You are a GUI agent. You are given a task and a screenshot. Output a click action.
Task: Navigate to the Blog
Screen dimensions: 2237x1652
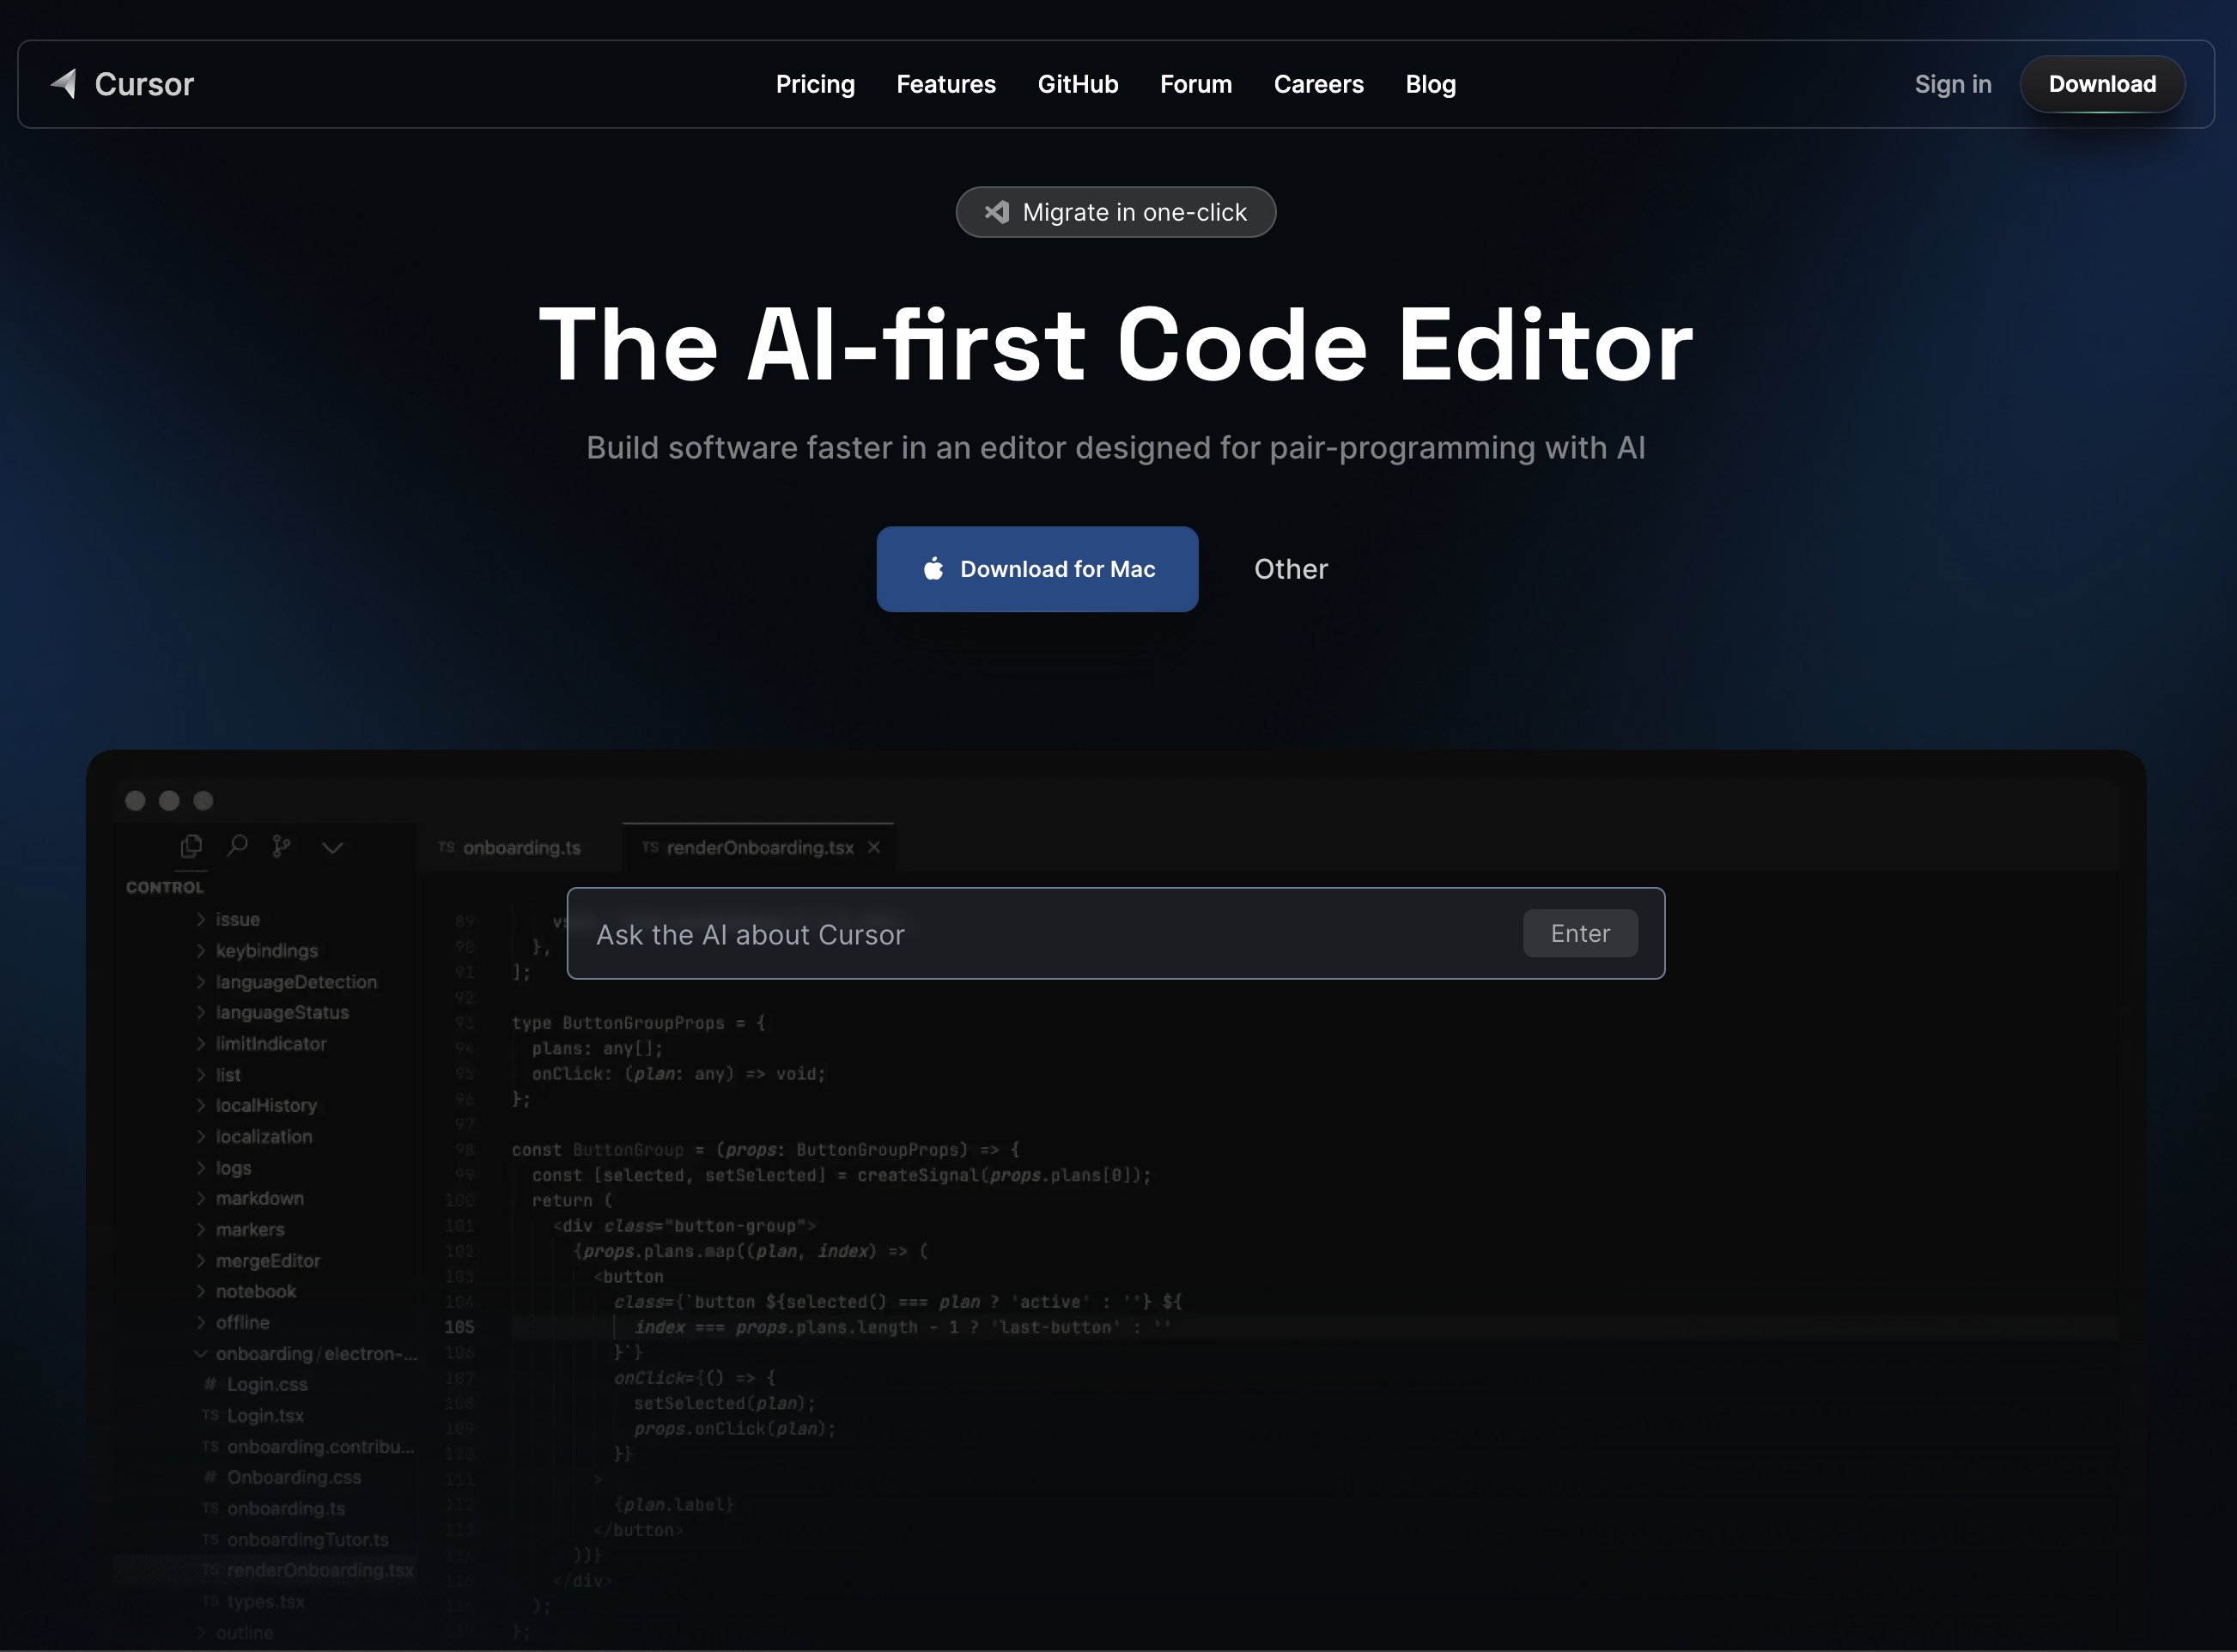click(x=1431, y=84)
